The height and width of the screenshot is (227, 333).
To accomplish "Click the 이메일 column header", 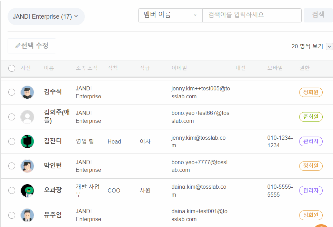I will 179,68.
